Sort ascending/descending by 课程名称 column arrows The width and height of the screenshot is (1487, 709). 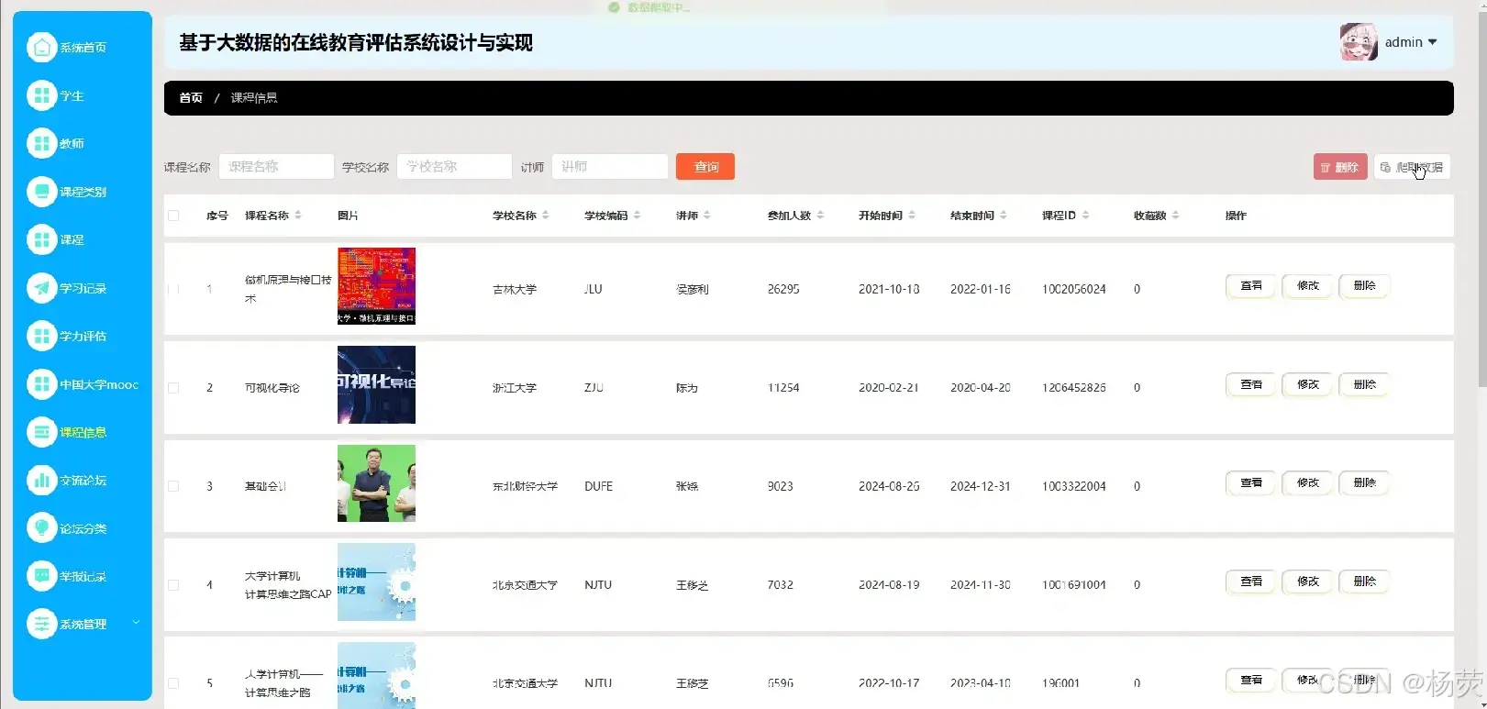[298, 216]
